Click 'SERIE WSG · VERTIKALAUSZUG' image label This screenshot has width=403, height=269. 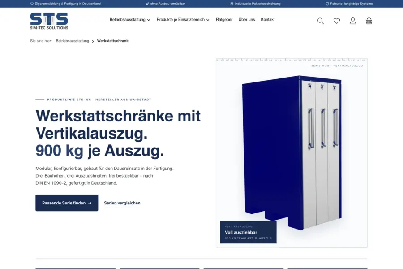tap(337, 65)
